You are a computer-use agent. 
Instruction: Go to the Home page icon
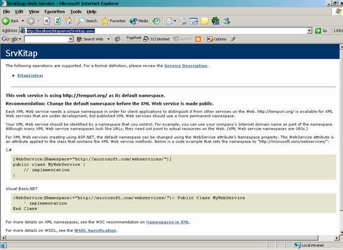[x=68, y=21]
